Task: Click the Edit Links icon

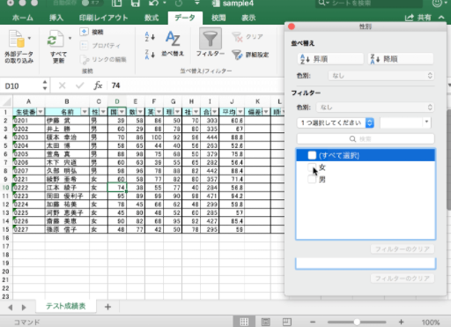Action: pos(85,59)
